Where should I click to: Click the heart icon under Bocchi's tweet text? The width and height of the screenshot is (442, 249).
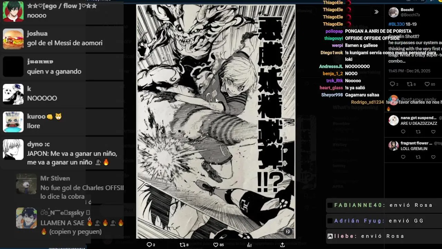point(427,84)
